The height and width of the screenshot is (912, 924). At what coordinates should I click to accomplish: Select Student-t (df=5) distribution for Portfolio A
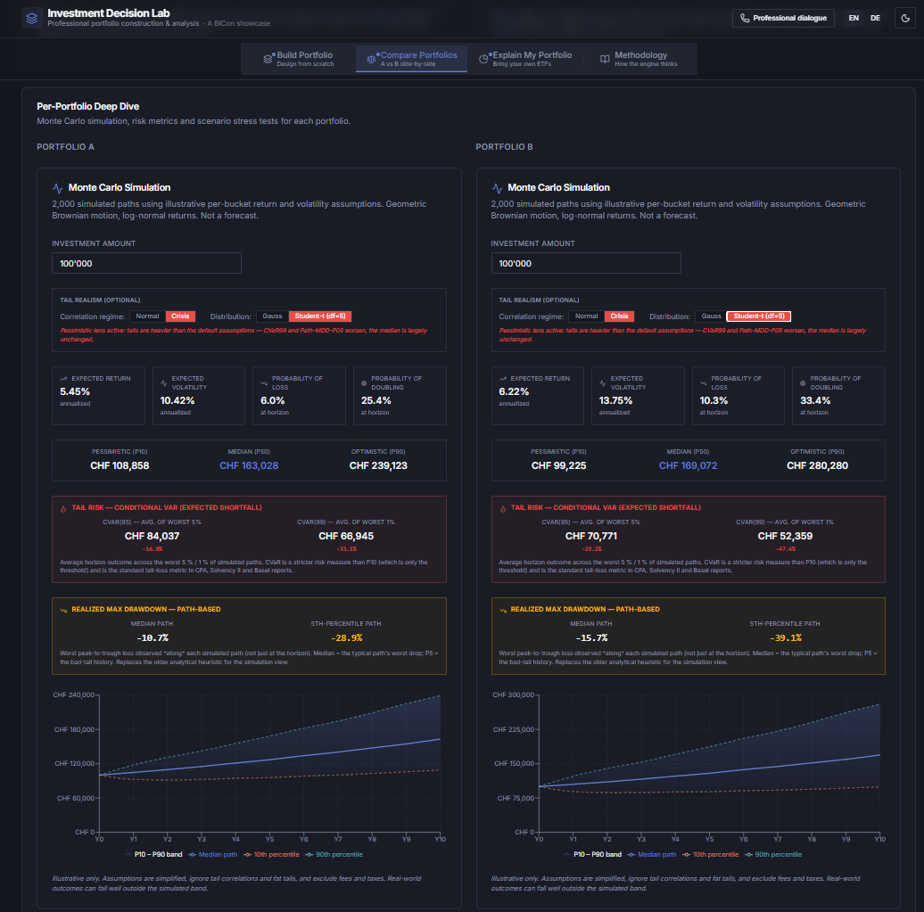[x=320, y=316]
